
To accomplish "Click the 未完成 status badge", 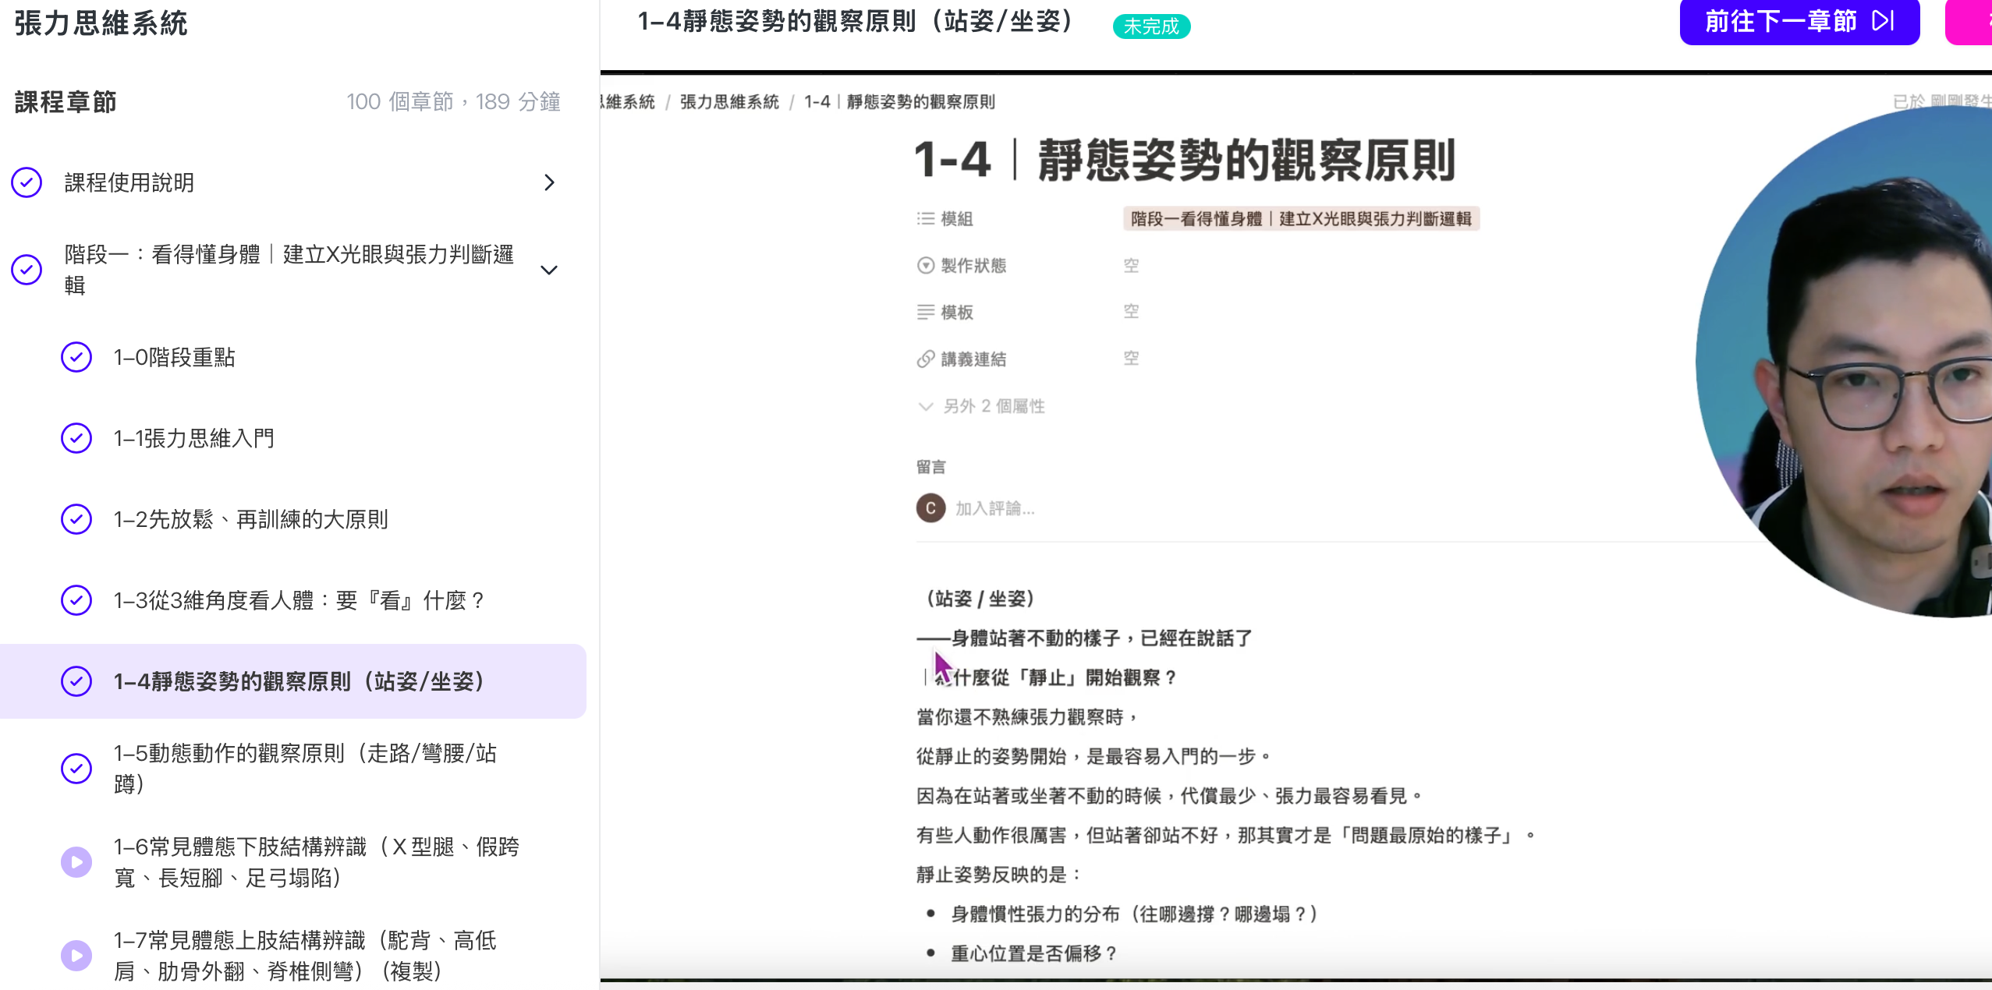I will pos(1151,27).
